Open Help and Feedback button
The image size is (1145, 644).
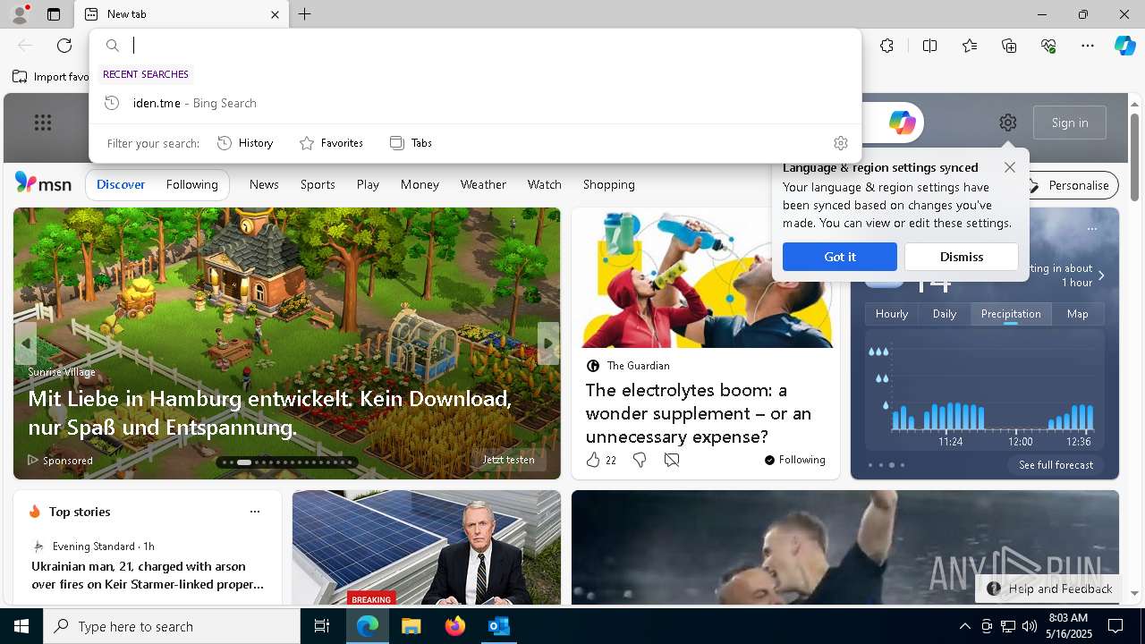[x=1049, y=589]
